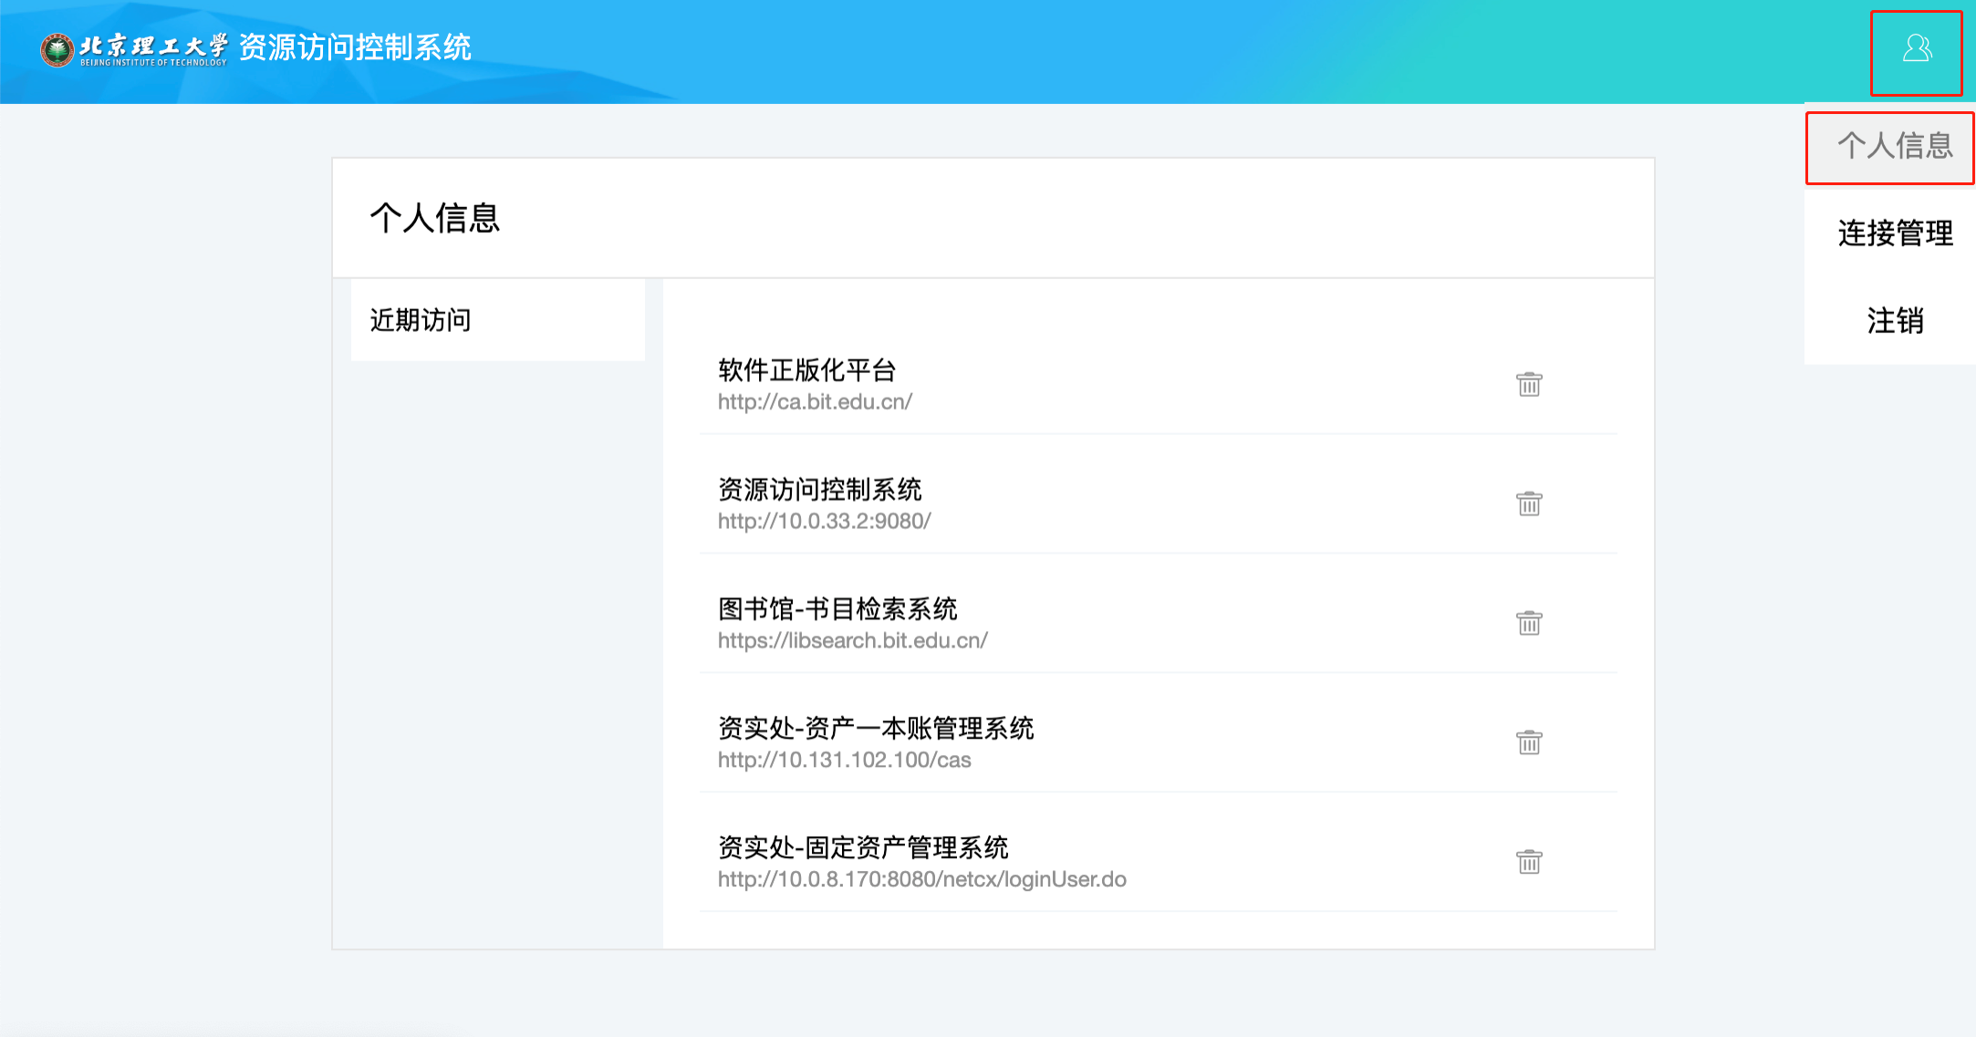The width and height of the screenshot is (1976, 1037).
Task: Delete the 软件正版化平台 recent entry
Action: [x=1529, y=384]
